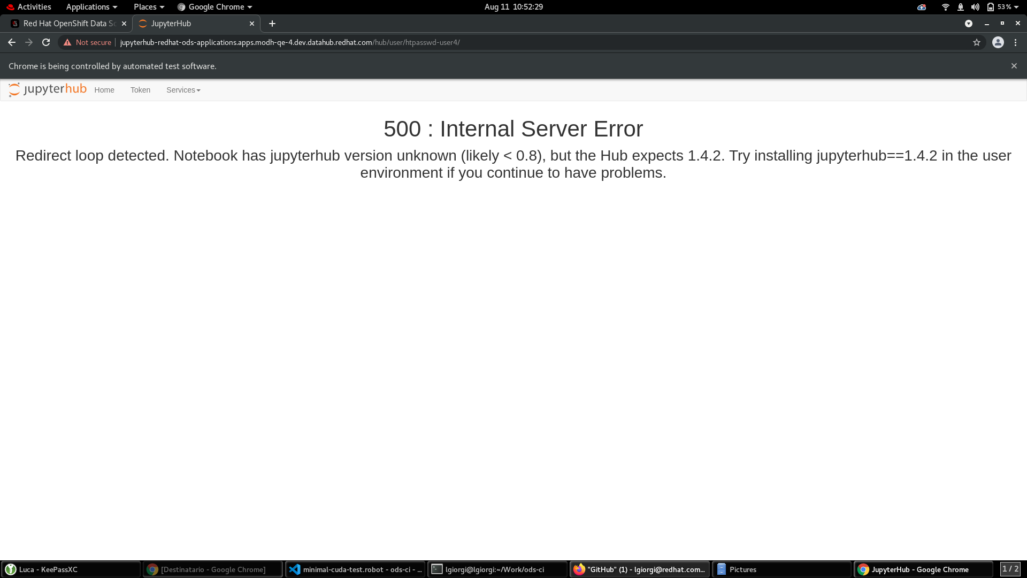
Task: Go to JupyterHub Home link
Action: coord(104,90)
